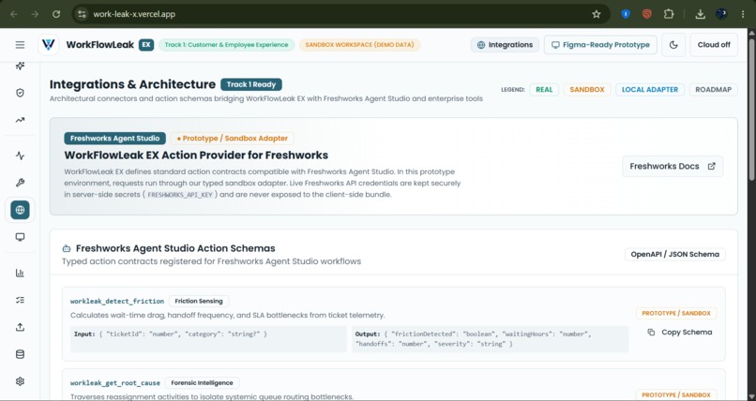
Task: Click the workleak_get_root_cause action name
Action: (x=115, y=382)
